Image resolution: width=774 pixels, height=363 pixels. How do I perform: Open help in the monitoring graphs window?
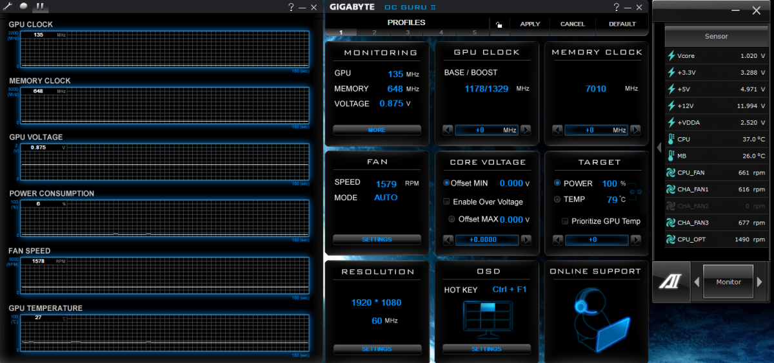[x=292, y=6]
